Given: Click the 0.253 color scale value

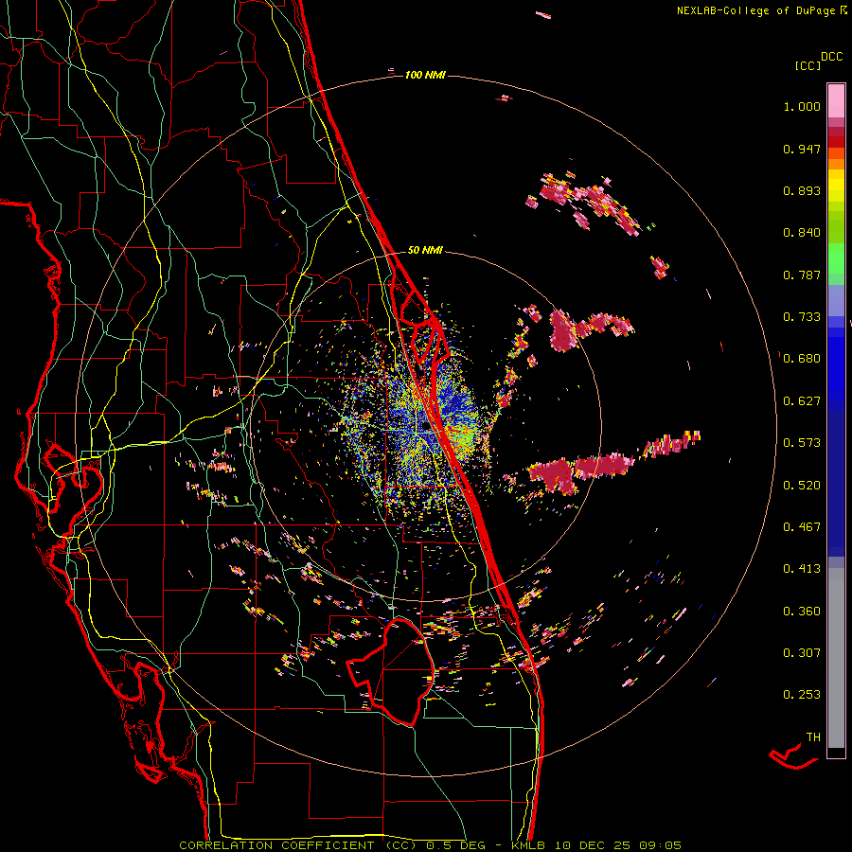Looking at the screenshot, I should coord(802,695).
